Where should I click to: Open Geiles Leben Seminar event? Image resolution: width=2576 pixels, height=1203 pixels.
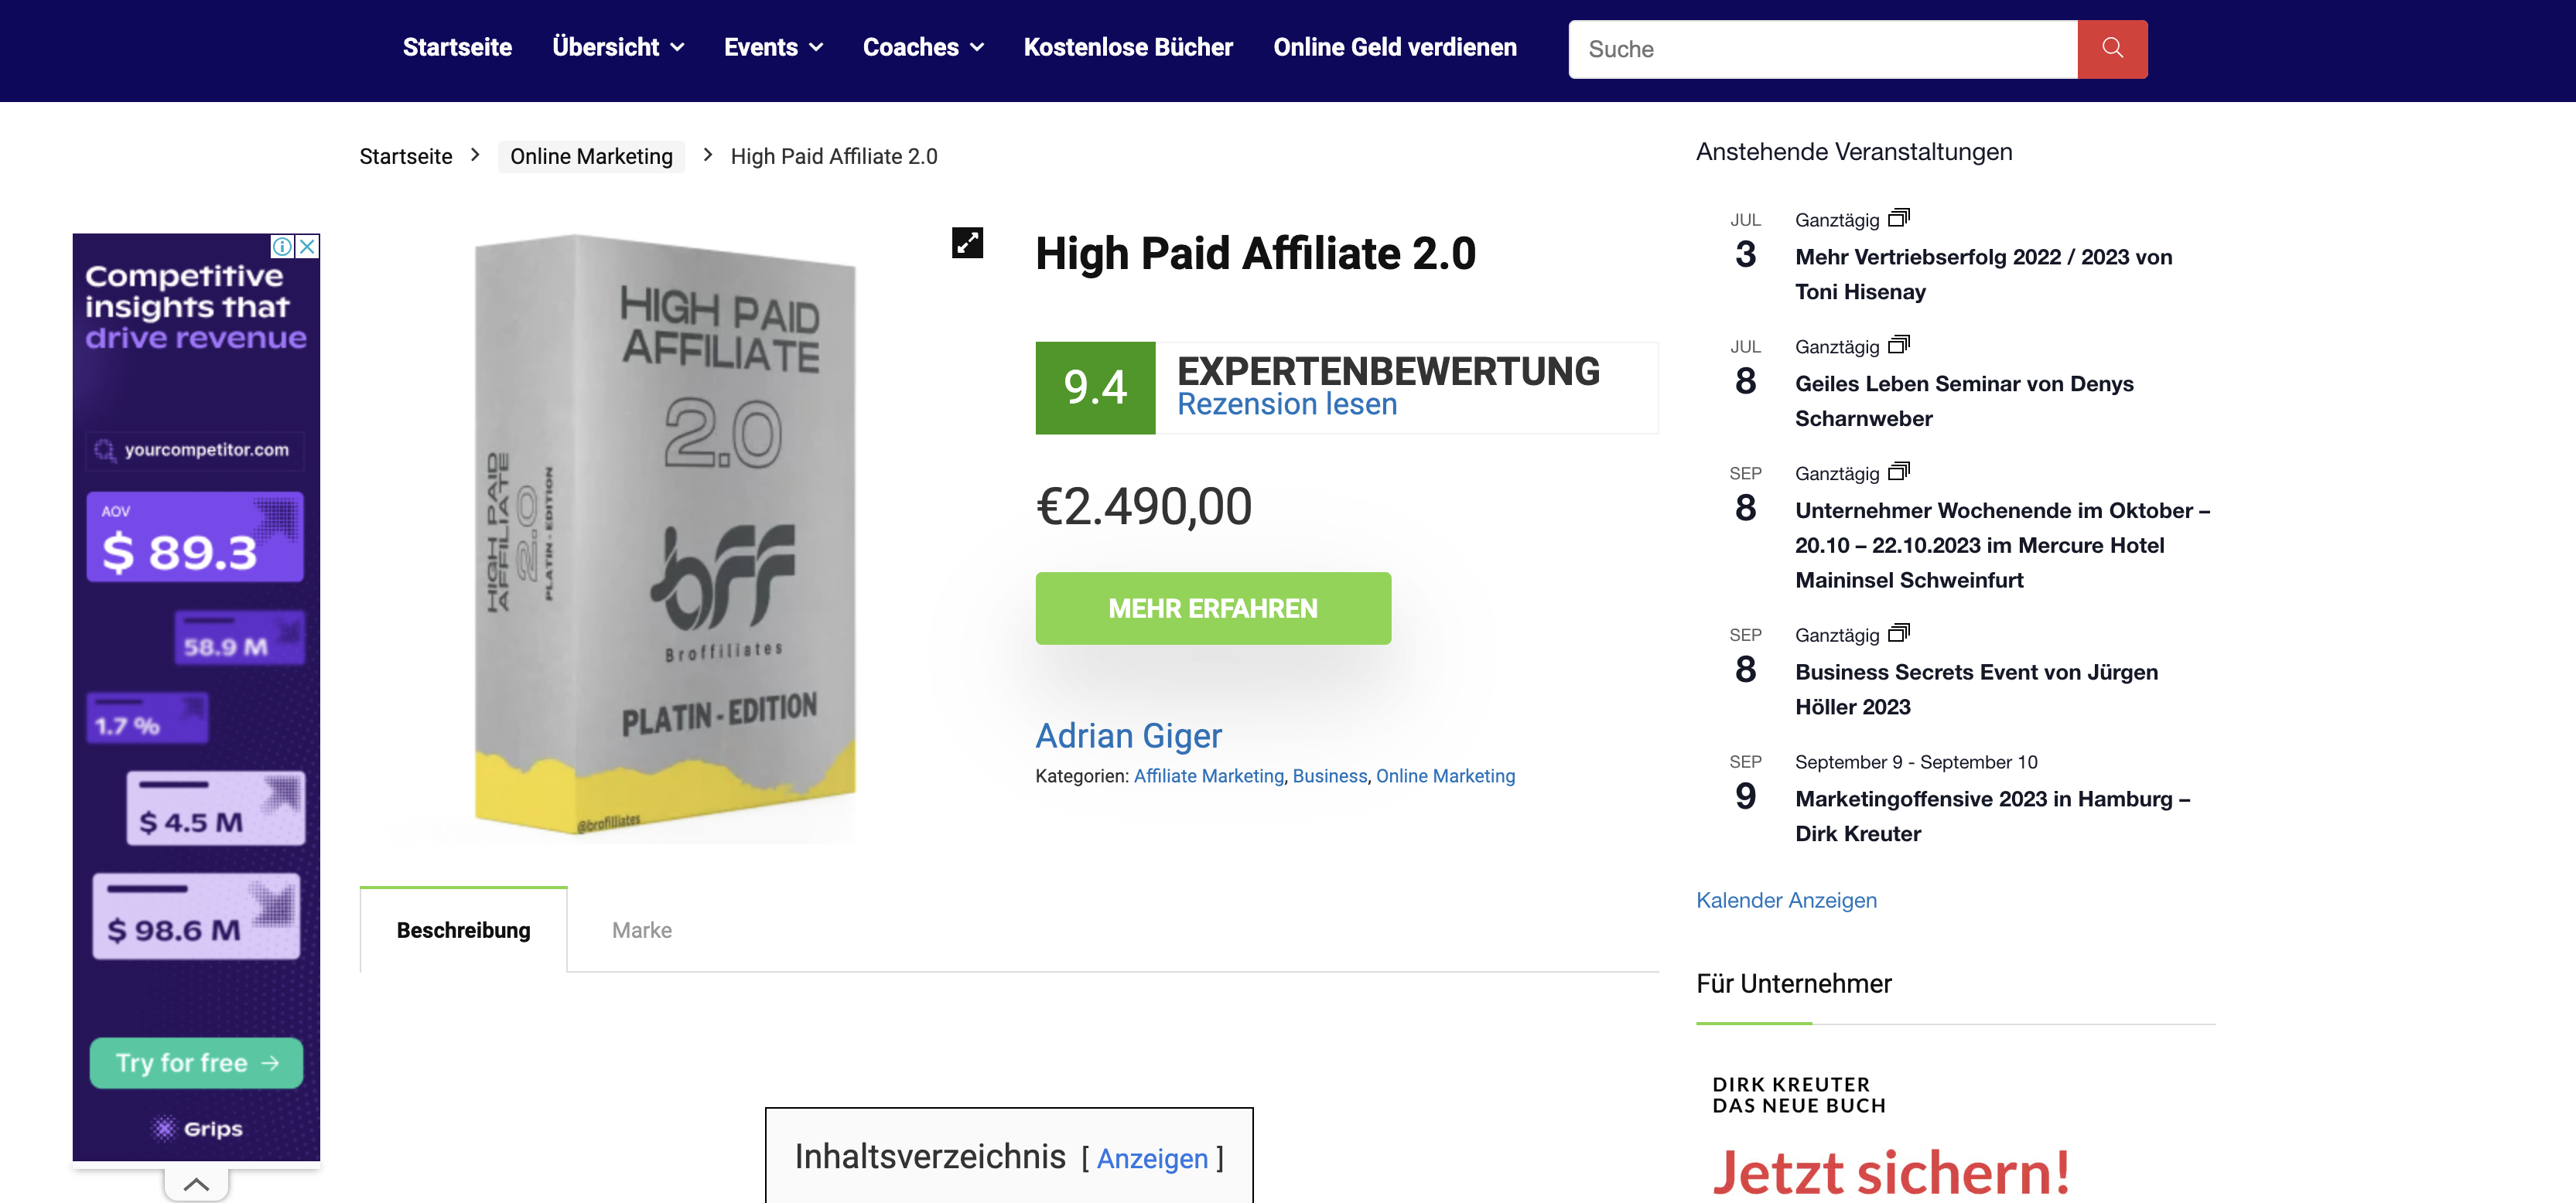click(x=1964, y=400)
